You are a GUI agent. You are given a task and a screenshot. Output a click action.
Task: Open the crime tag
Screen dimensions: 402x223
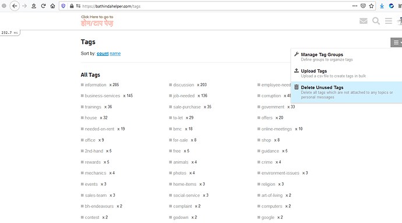coord(267,162)
